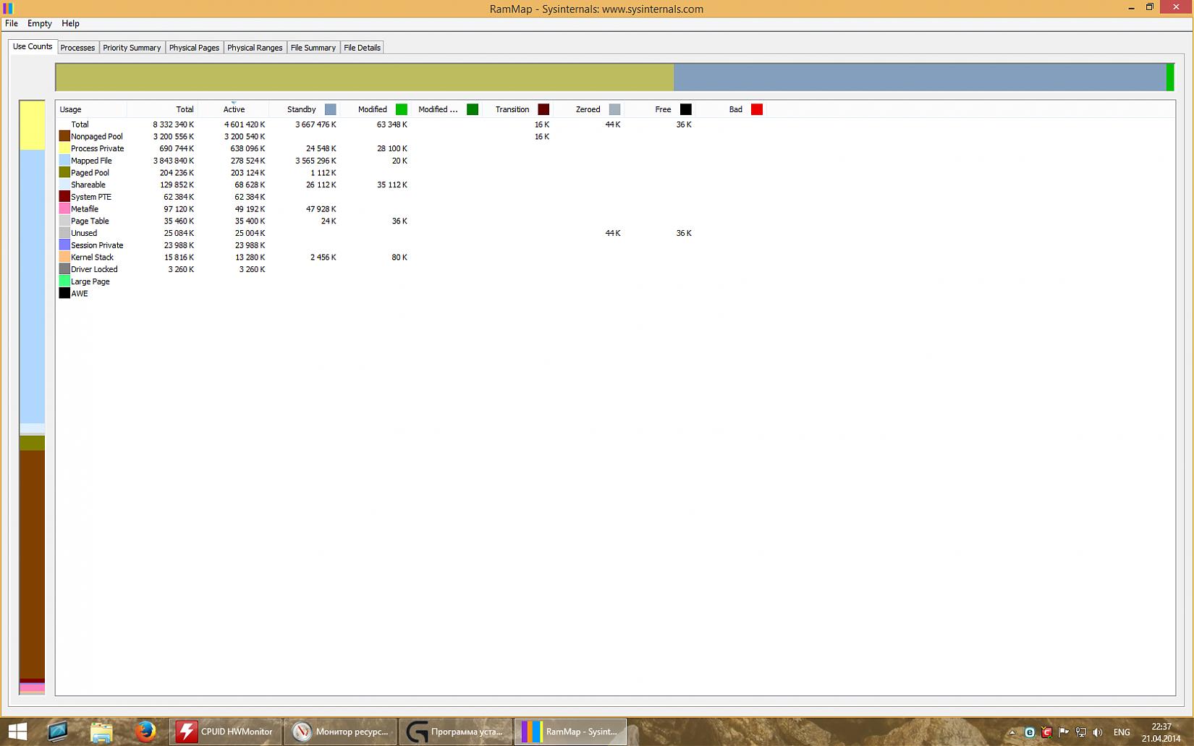This screenshot has height=746, width=1194.
Task: Switch to Монитор ресурсов in the taskbar
Action: (x=340, y=732)
